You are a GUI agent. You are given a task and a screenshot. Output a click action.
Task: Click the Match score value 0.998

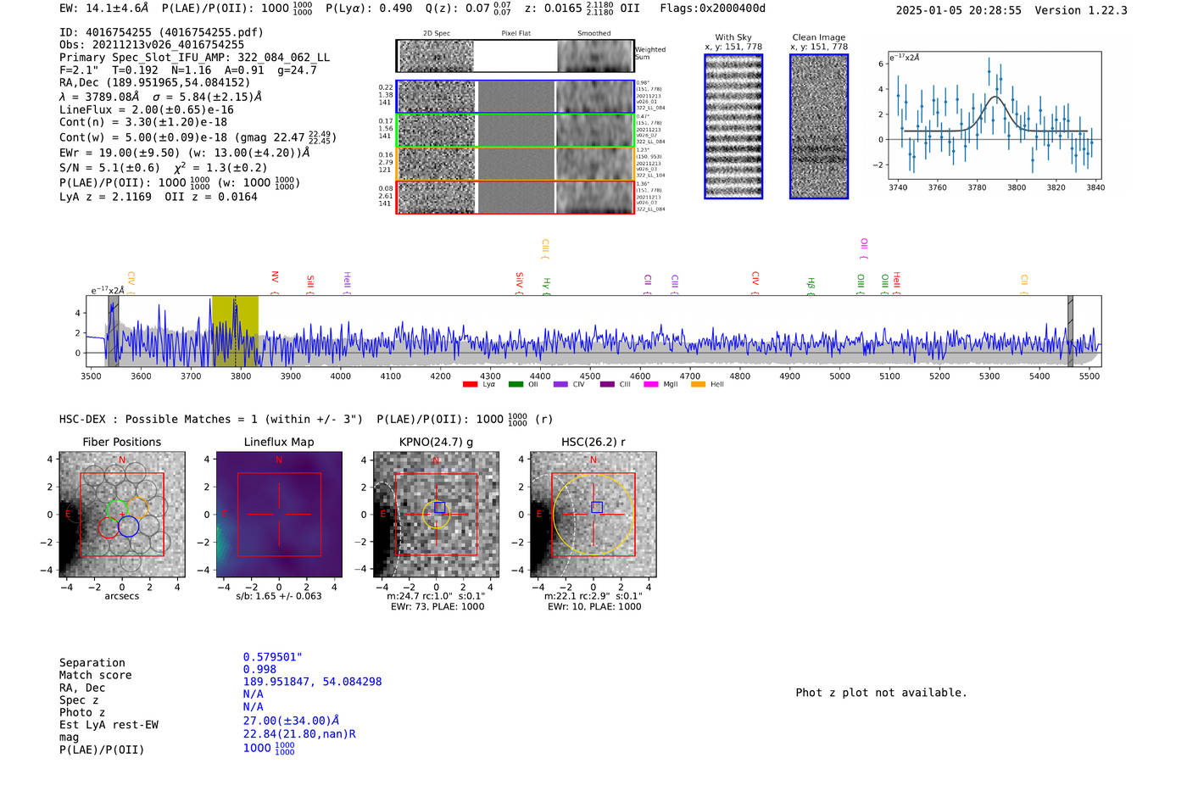pos(259,670)
